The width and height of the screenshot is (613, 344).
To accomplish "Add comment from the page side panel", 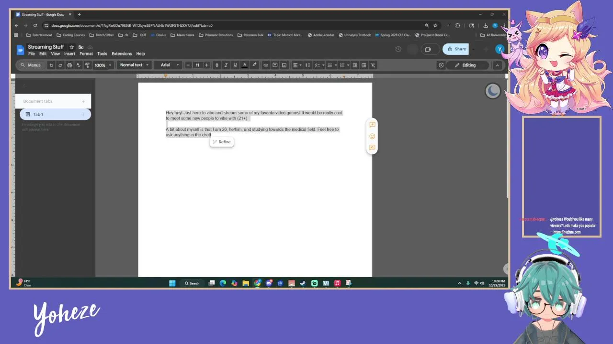I will click(372, 125).
